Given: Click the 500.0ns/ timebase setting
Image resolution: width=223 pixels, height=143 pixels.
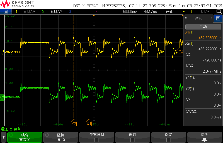Looking at the screenshot, I should (130, 11).
